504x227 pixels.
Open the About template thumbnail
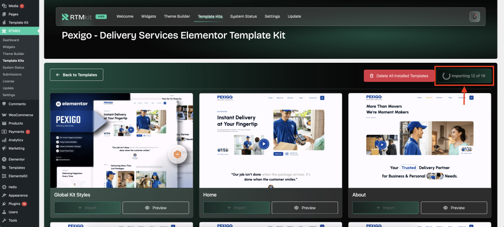[420, 141]
